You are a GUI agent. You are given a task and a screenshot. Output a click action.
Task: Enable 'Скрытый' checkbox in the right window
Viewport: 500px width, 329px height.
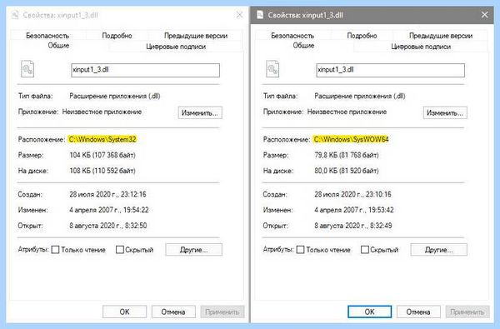(365, 250)
